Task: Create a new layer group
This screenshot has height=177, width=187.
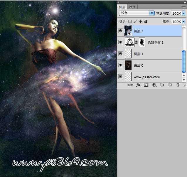Action: (162, 85)
